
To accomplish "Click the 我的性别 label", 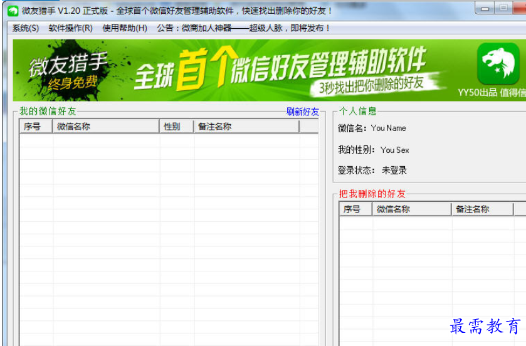I will pos(355,150).
